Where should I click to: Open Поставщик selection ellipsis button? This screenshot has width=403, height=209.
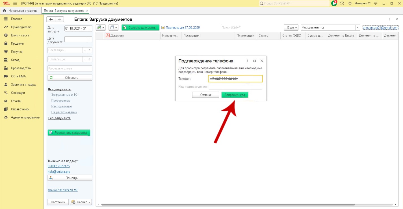[x=84, y=50]
